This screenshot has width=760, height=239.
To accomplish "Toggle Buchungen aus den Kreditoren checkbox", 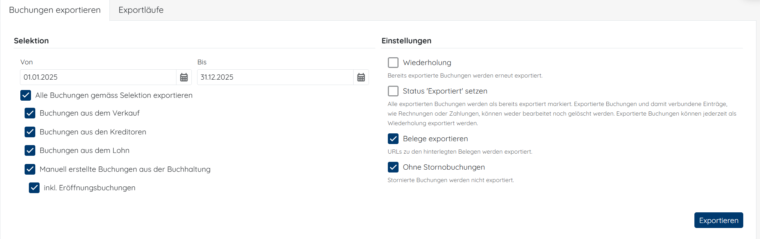I will tap(30, 132).
